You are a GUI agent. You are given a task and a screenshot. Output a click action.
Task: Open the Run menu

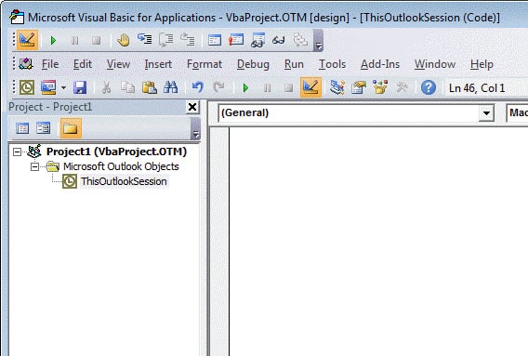click(x=294, y=64)
